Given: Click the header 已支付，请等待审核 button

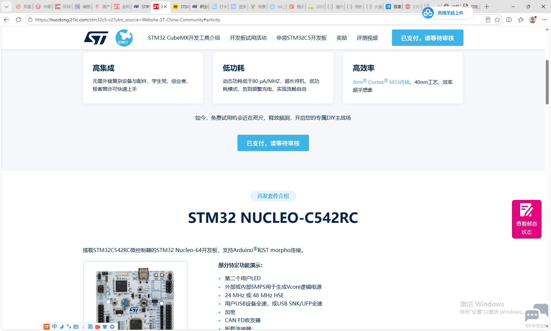Looking at the screenshot, I should 428,38.
